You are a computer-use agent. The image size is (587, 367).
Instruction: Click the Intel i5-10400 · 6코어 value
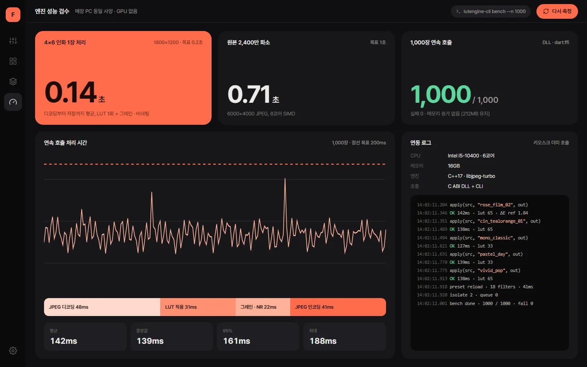point(471,156)
